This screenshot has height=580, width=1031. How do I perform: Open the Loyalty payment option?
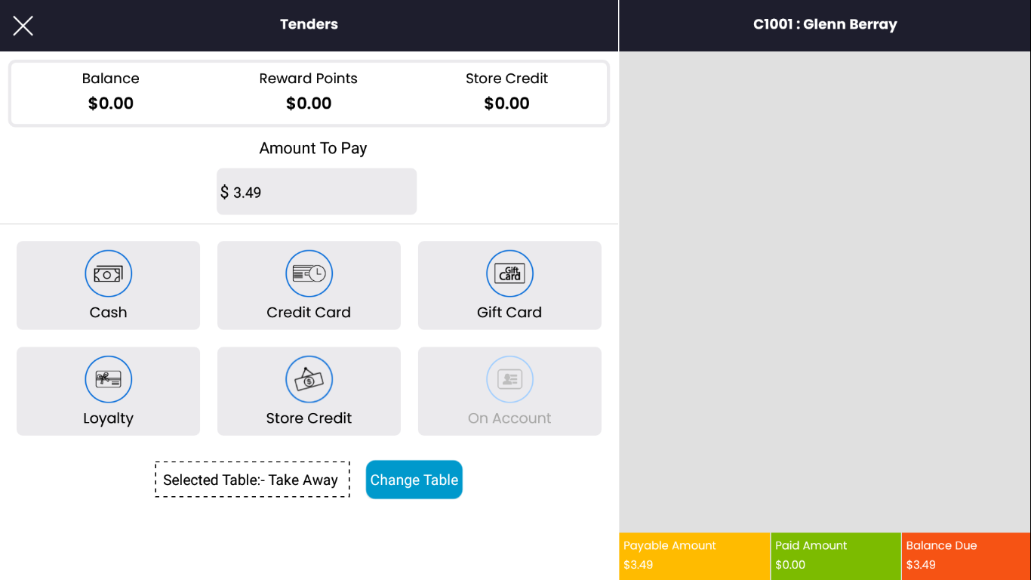click(x=108, y=379)
